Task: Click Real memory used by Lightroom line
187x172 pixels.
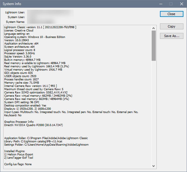Action: (37, 66)
